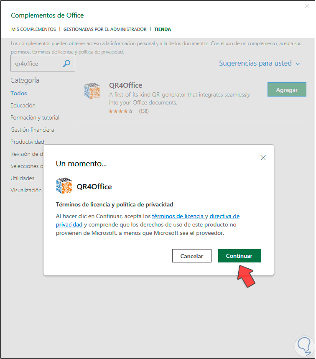Viewport: 316px width, 359px height.
Task: Select the Gestión financiera category
Action: (32, 130)
